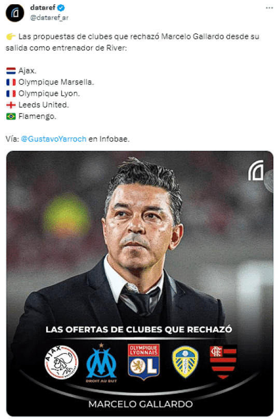The image size is (279, 420).
Task: Click the Flamengo crest
Action: [224, 362]
